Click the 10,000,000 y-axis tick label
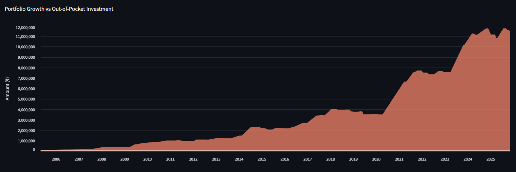 25,47
